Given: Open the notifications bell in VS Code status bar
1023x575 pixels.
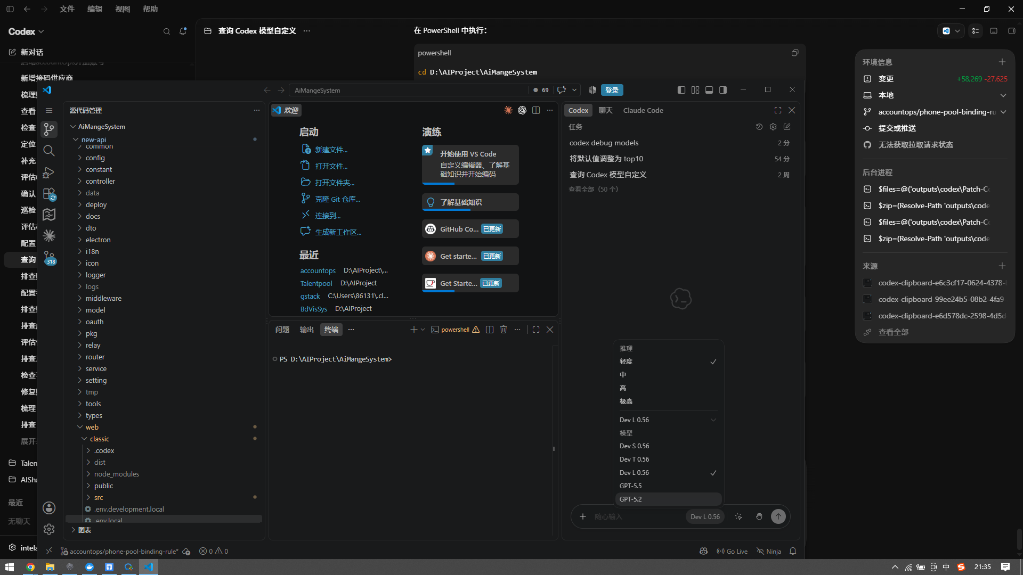Looking at the screenshot, I should 793,551.
